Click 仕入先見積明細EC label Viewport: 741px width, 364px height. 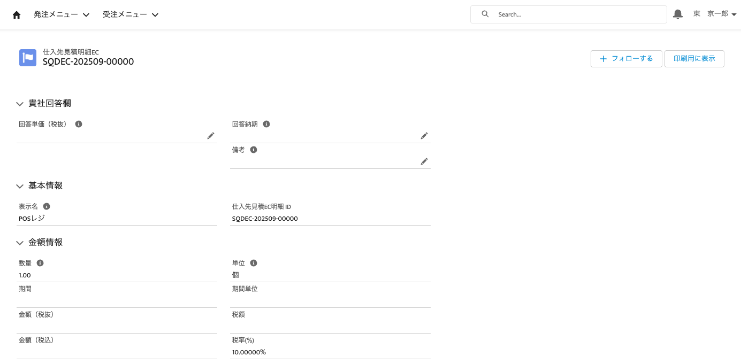point(71,52)
